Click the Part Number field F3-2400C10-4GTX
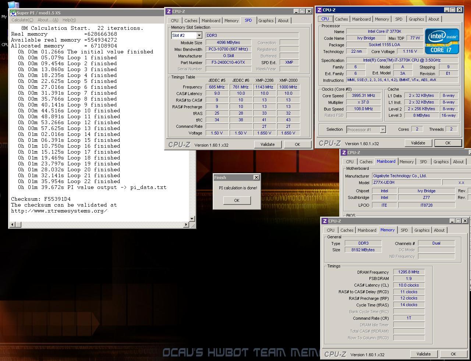 [x=229, y=63]
